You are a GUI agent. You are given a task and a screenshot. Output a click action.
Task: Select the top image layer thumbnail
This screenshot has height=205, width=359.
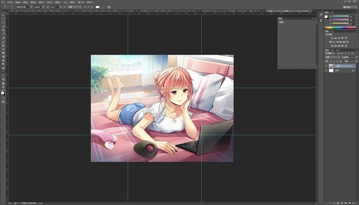331,66
